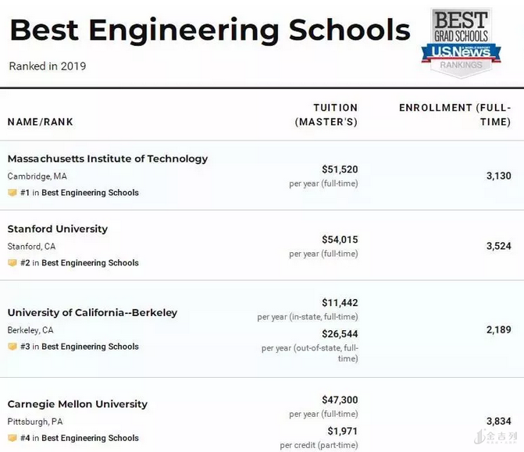Click Carnegie Mellon's #4 rank badge icon
This screenshot has height=452, width=524.
point(12,438)
